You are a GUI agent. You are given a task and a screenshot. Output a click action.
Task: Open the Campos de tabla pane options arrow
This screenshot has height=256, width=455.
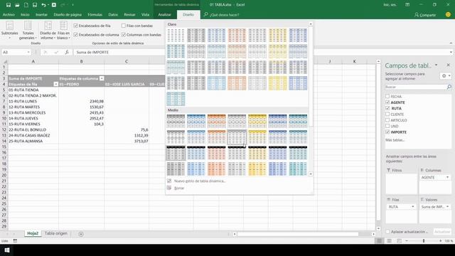(436, 65)
